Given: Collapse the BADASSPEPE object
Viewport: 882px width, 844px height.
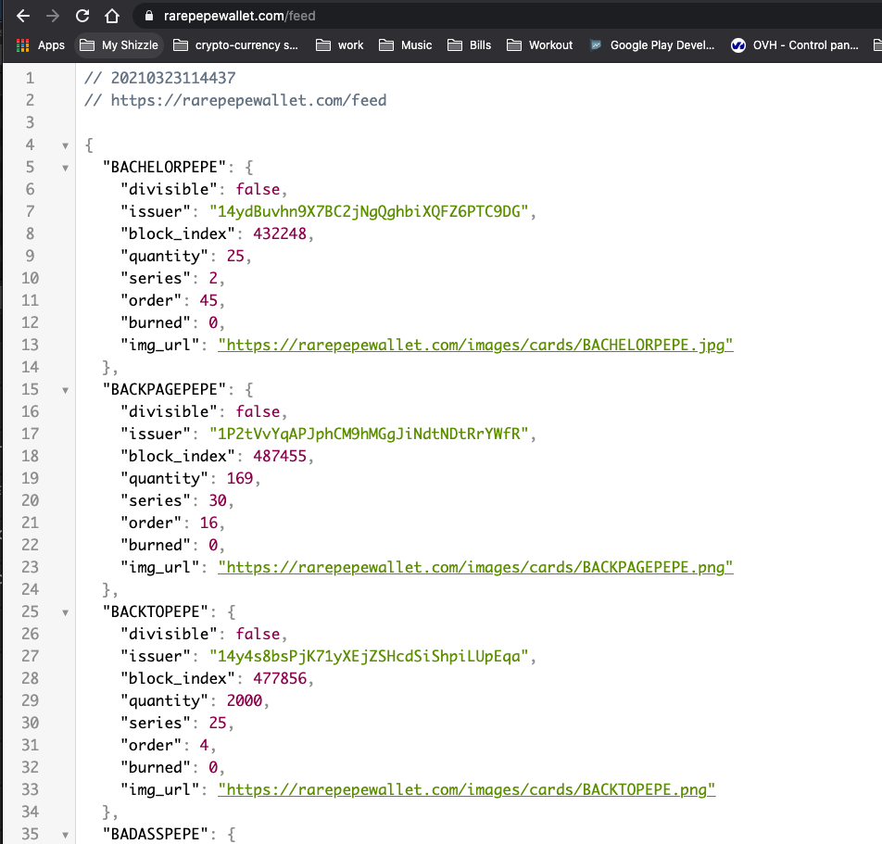Looking at the screenshot, I should tap(65, 835).
